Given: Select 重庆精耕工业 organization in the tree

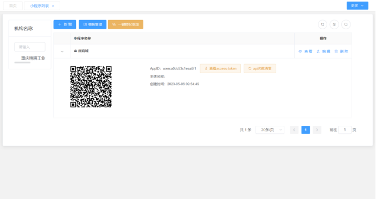Looking at the screenshot, I should 33,58.
